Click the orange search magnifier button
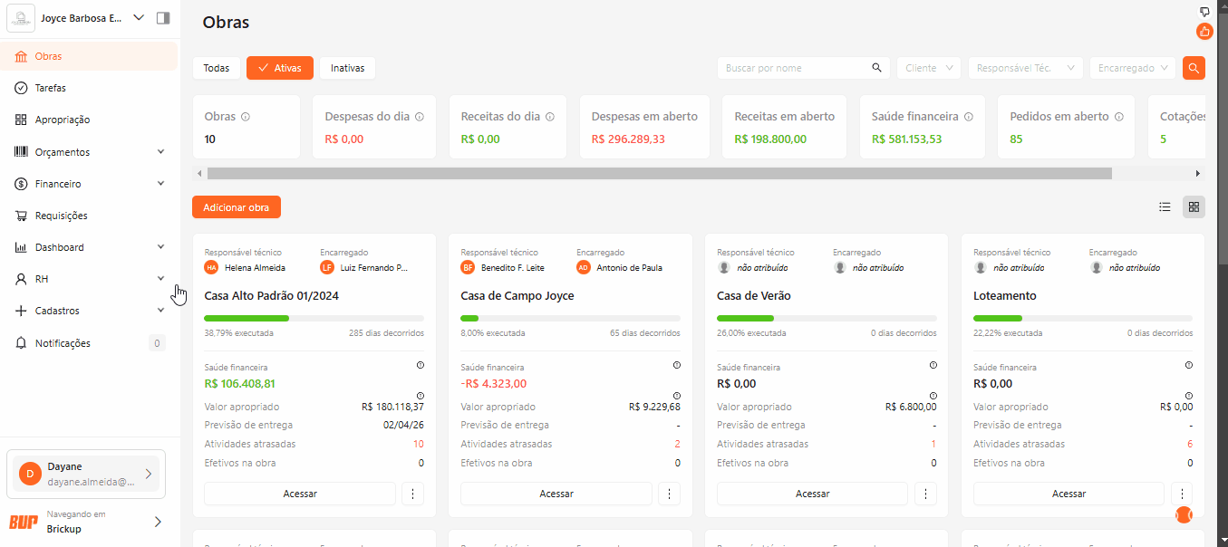Image resolution: width=1228 pixels, height=547 pixels. [x=1194, y=68]
